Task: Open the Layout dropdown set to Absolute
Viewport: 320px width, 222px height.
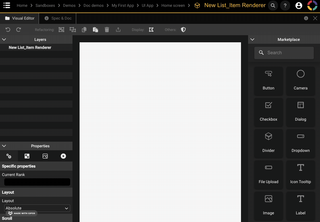Action: click(x=37, y=208)
